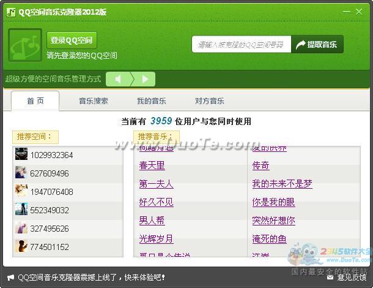This screenshot has height=288, width=373.
Task: Click avatar next to 1947076408
Action: pos(21,191)
